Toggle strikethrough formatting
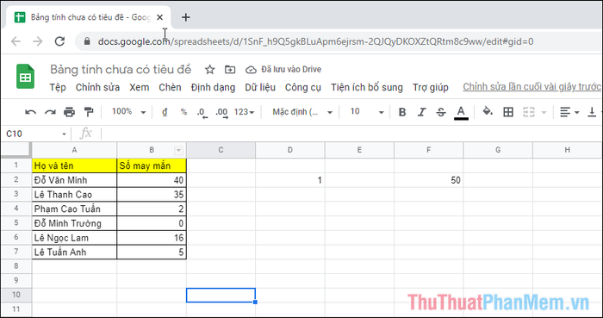Viewport: 603px width, 318px height. pyautogui.click(x=441, y=112)
